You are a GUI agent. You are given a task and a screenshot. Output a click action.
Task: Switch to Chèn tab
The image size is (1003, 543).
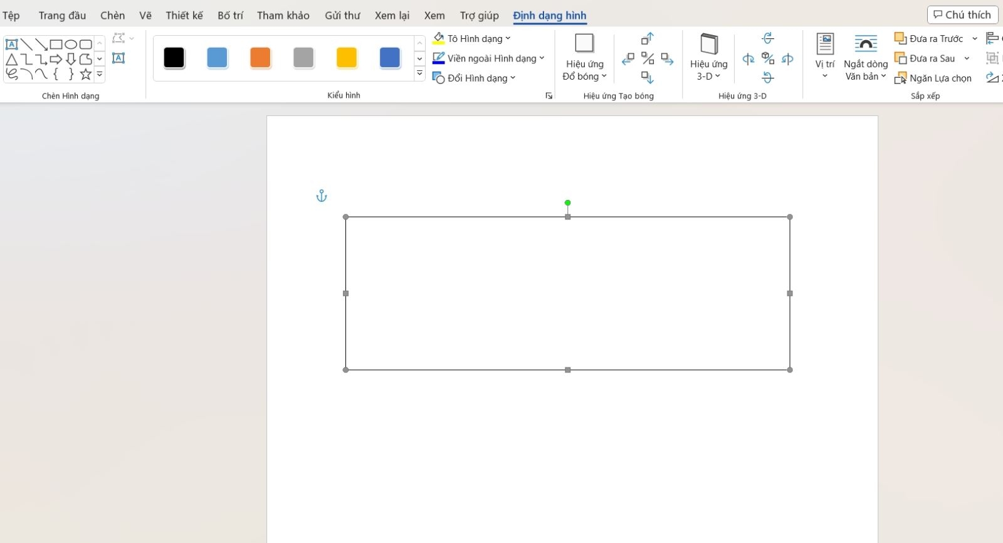[x=113, y=16]
